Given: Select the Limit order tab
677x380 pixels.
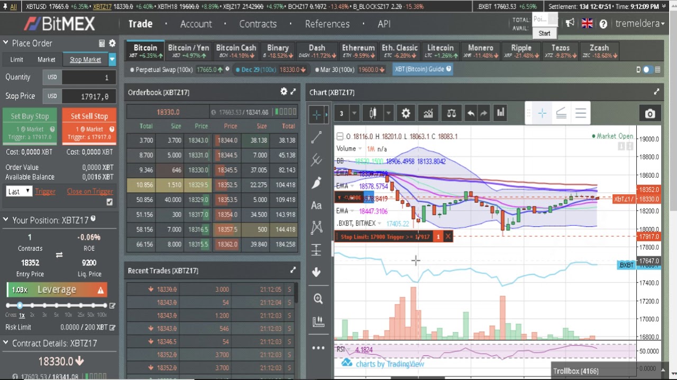Looking at the screenshot, I should tap(16, 60).
